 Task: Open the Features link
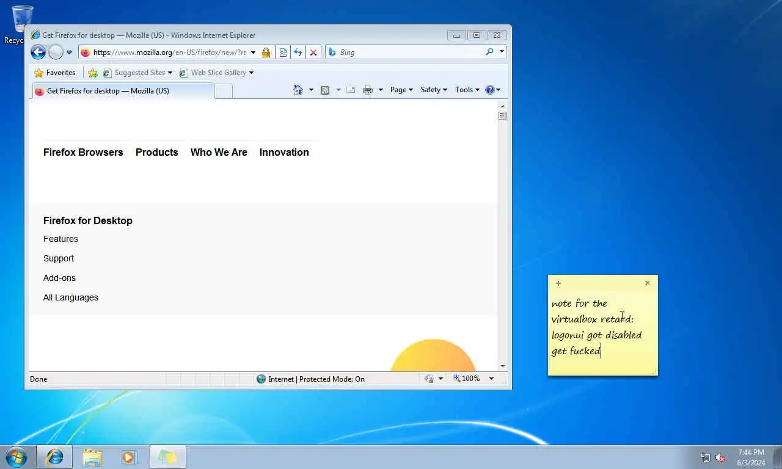pos(60,239)
